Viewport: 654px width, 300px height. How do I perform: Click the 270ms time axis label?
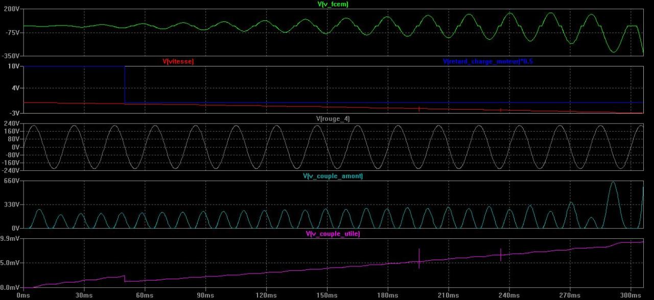click(x=570, y=295)
